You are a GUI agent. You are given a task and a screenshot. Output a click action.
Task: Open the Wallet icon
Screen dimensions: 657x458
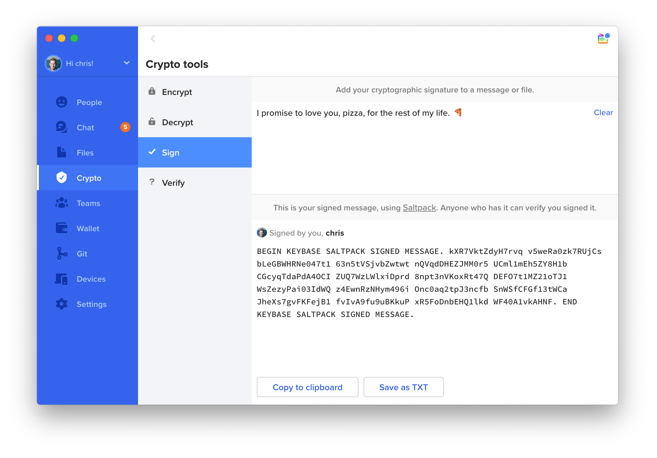coord(62,228)
